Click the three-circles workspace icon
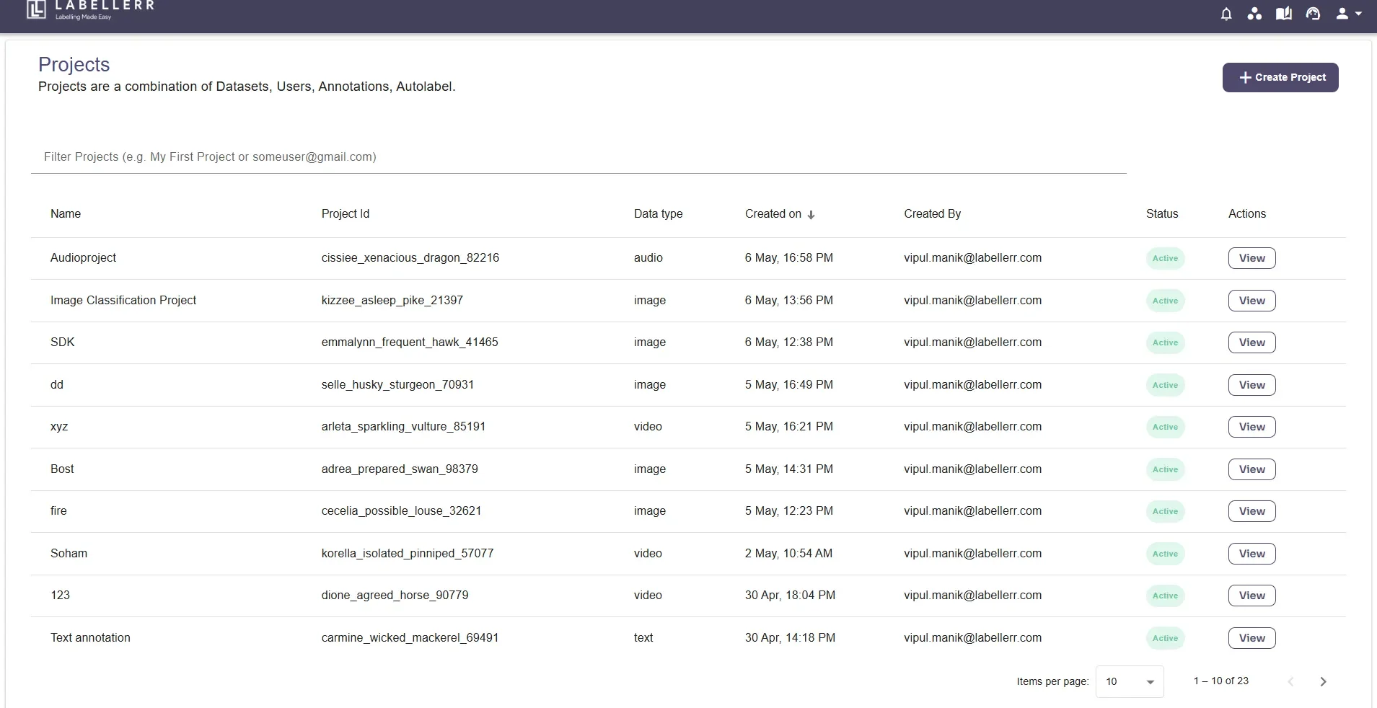The width and height of the screenshot is (1377, 708). 1254,14
